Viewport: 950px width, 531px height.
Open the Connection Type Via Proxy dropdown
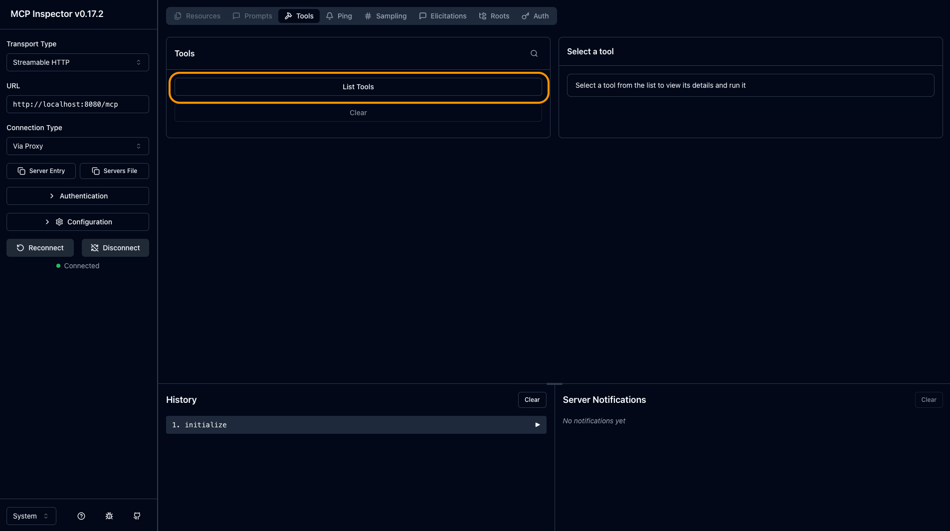77,146
